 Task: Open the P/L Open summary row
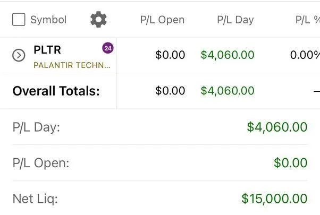160,162
